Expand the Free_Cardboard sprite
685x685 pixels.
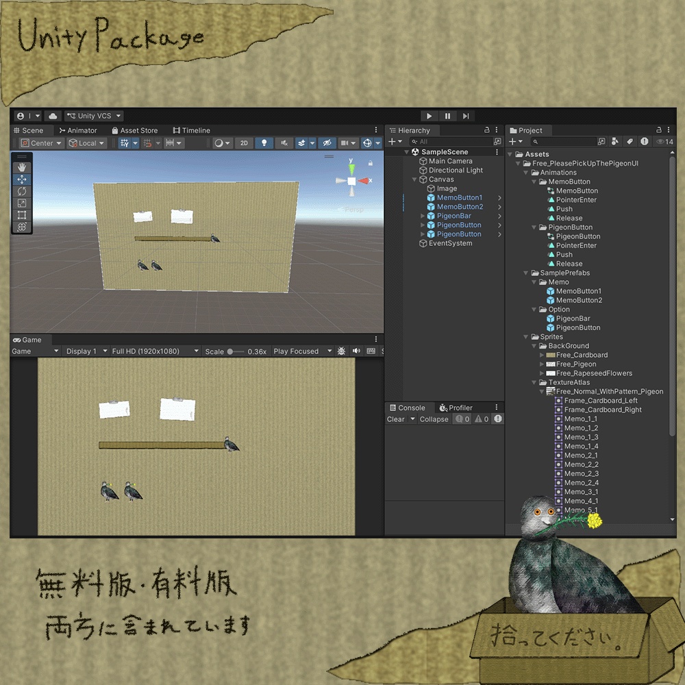point(542,355)
